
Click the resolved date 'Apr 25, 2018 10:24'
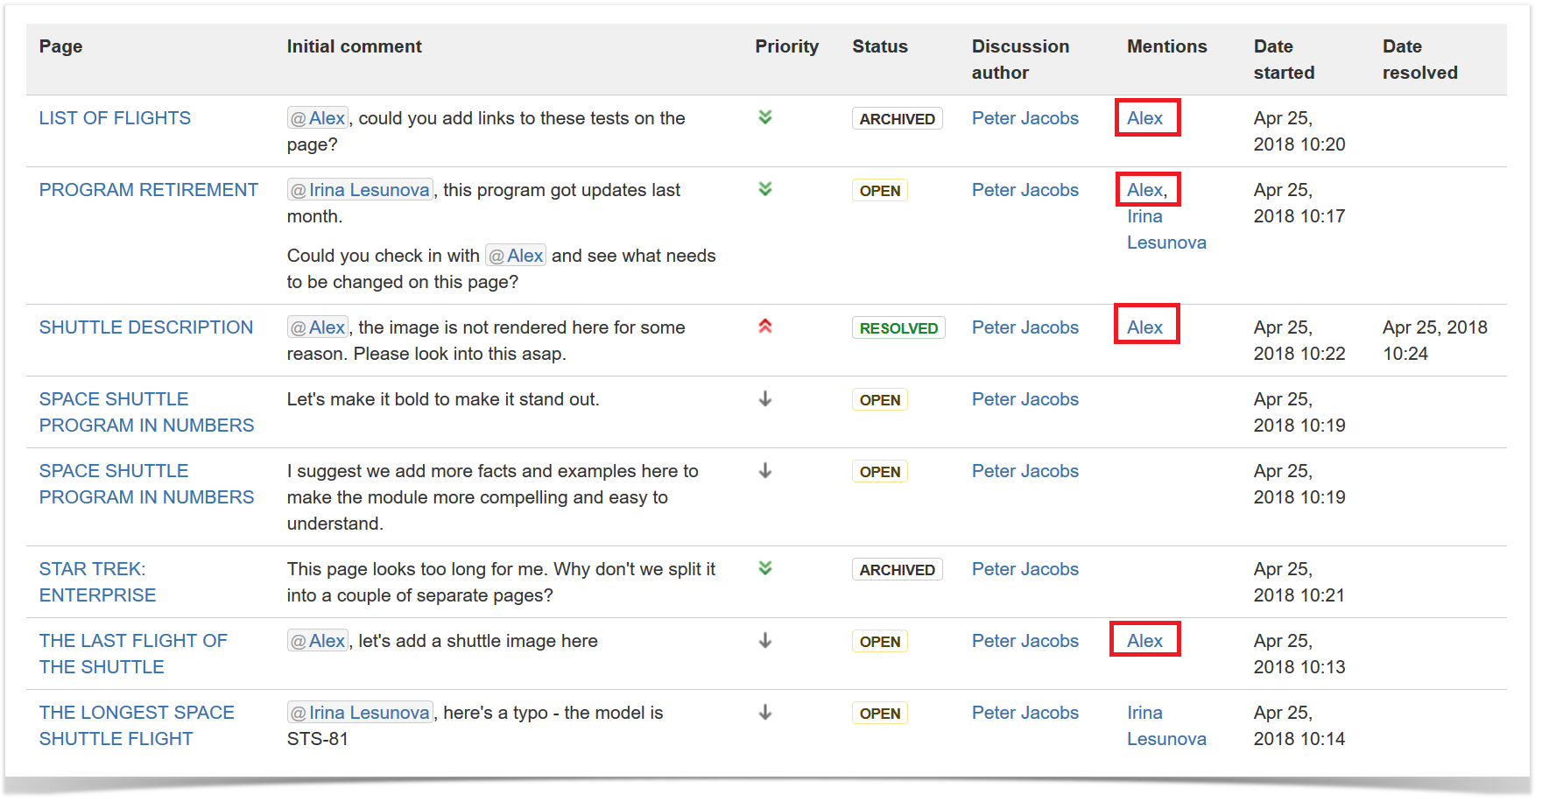click(x=1434, y=341)
